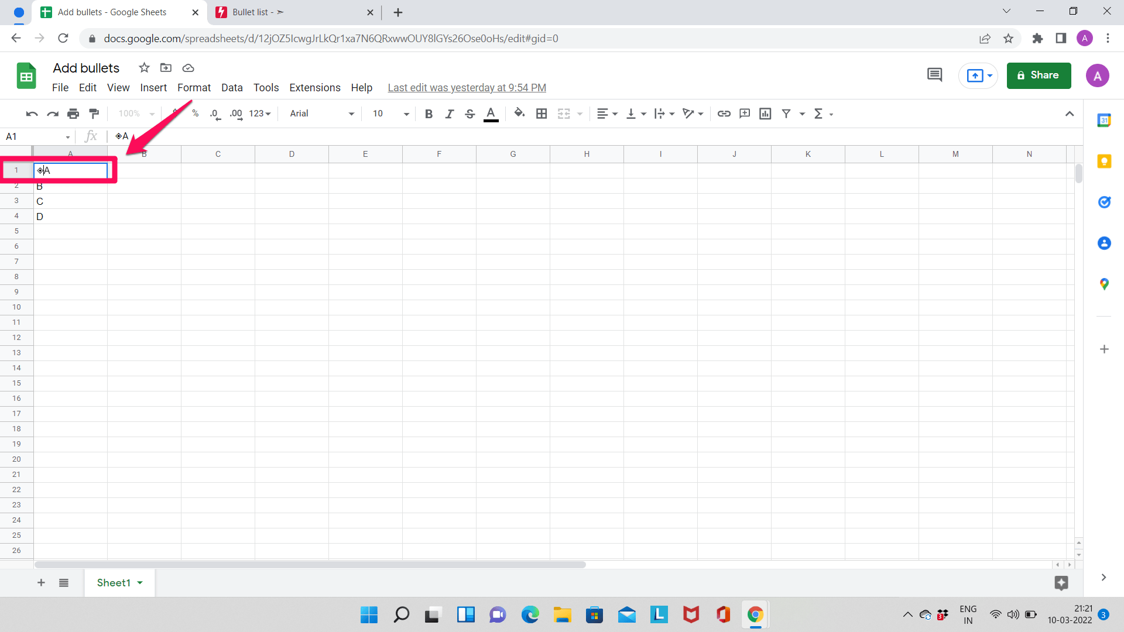
Task: Click the Merge cells icon
Action: click(x=564, y=114)
